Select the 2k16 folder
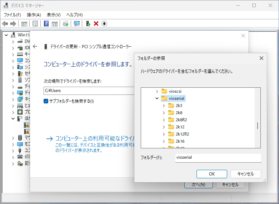 coord(176,141)
